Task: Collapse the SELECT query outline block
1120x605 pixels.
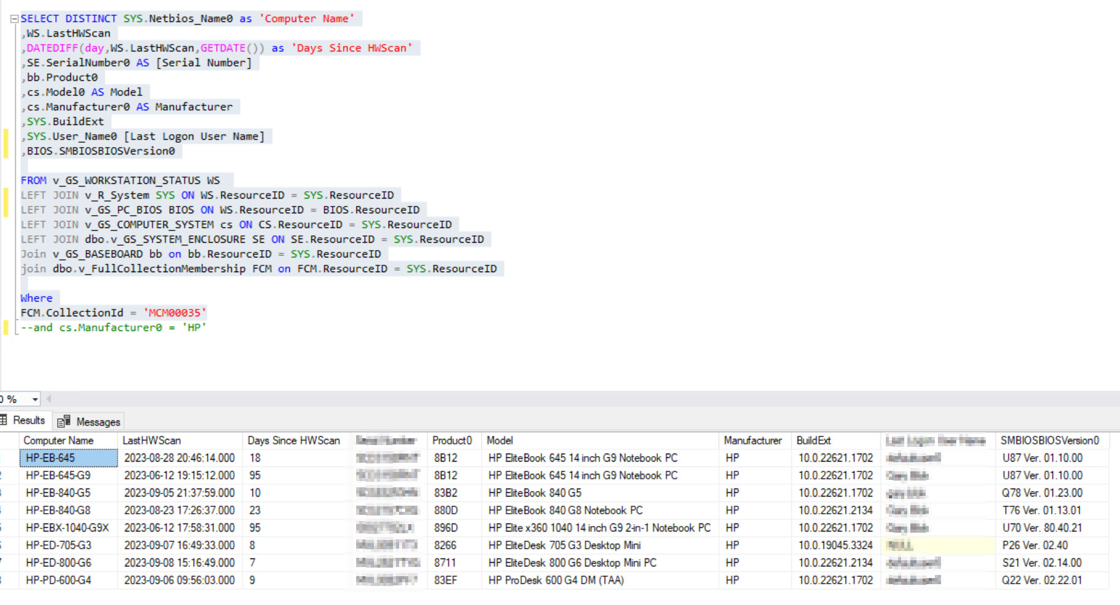Action: [14, 19]
